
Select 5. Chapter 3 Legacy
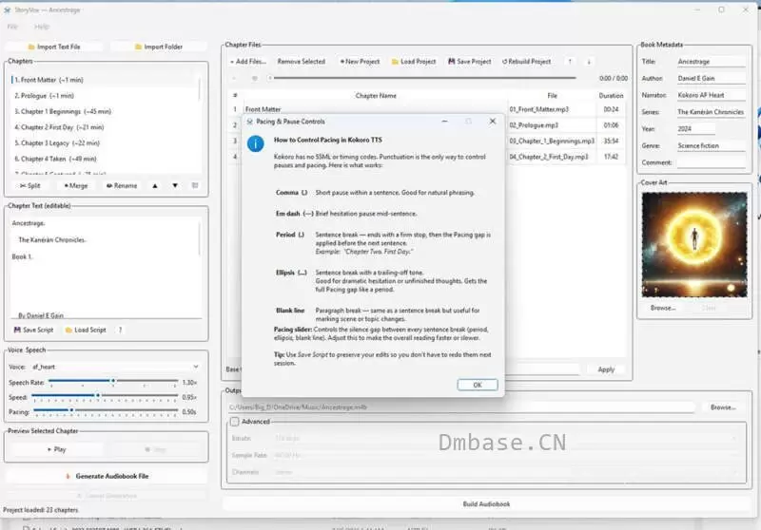105,142
